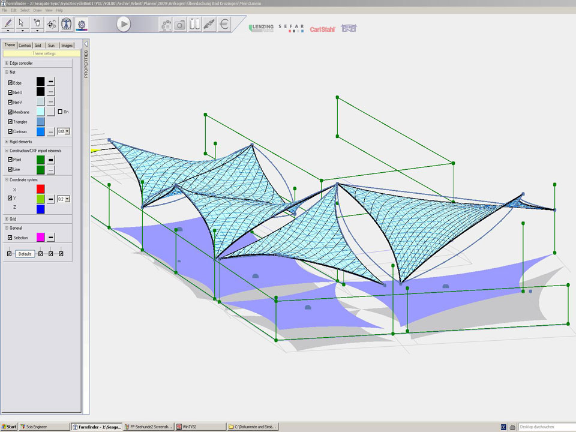Viewport: 576px width, 432px height.
Task: Select the pencil draw tool
Action: point(8,23)
